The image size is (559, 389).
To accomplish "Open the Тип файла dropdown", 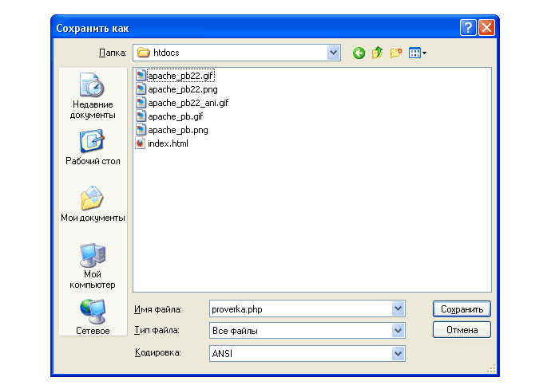I will (x=398, y=330).
